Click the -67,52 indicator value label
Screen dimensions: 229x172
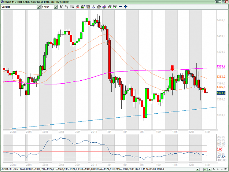221,157
